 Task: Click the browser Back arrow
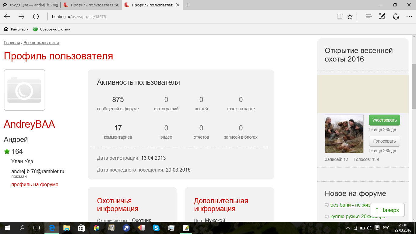[x=7, y=17]
